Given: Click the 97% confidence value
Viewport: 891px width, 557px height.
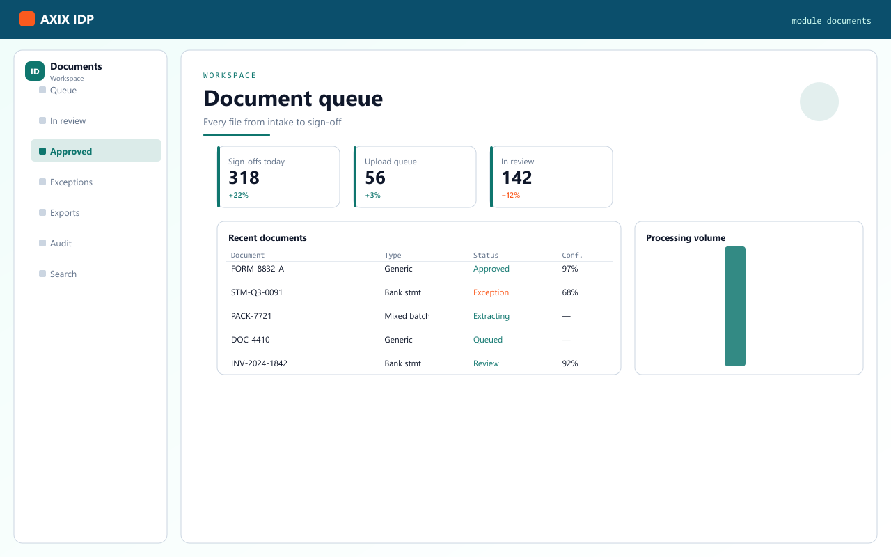Looking at the screenshot, I should (570, 269).
